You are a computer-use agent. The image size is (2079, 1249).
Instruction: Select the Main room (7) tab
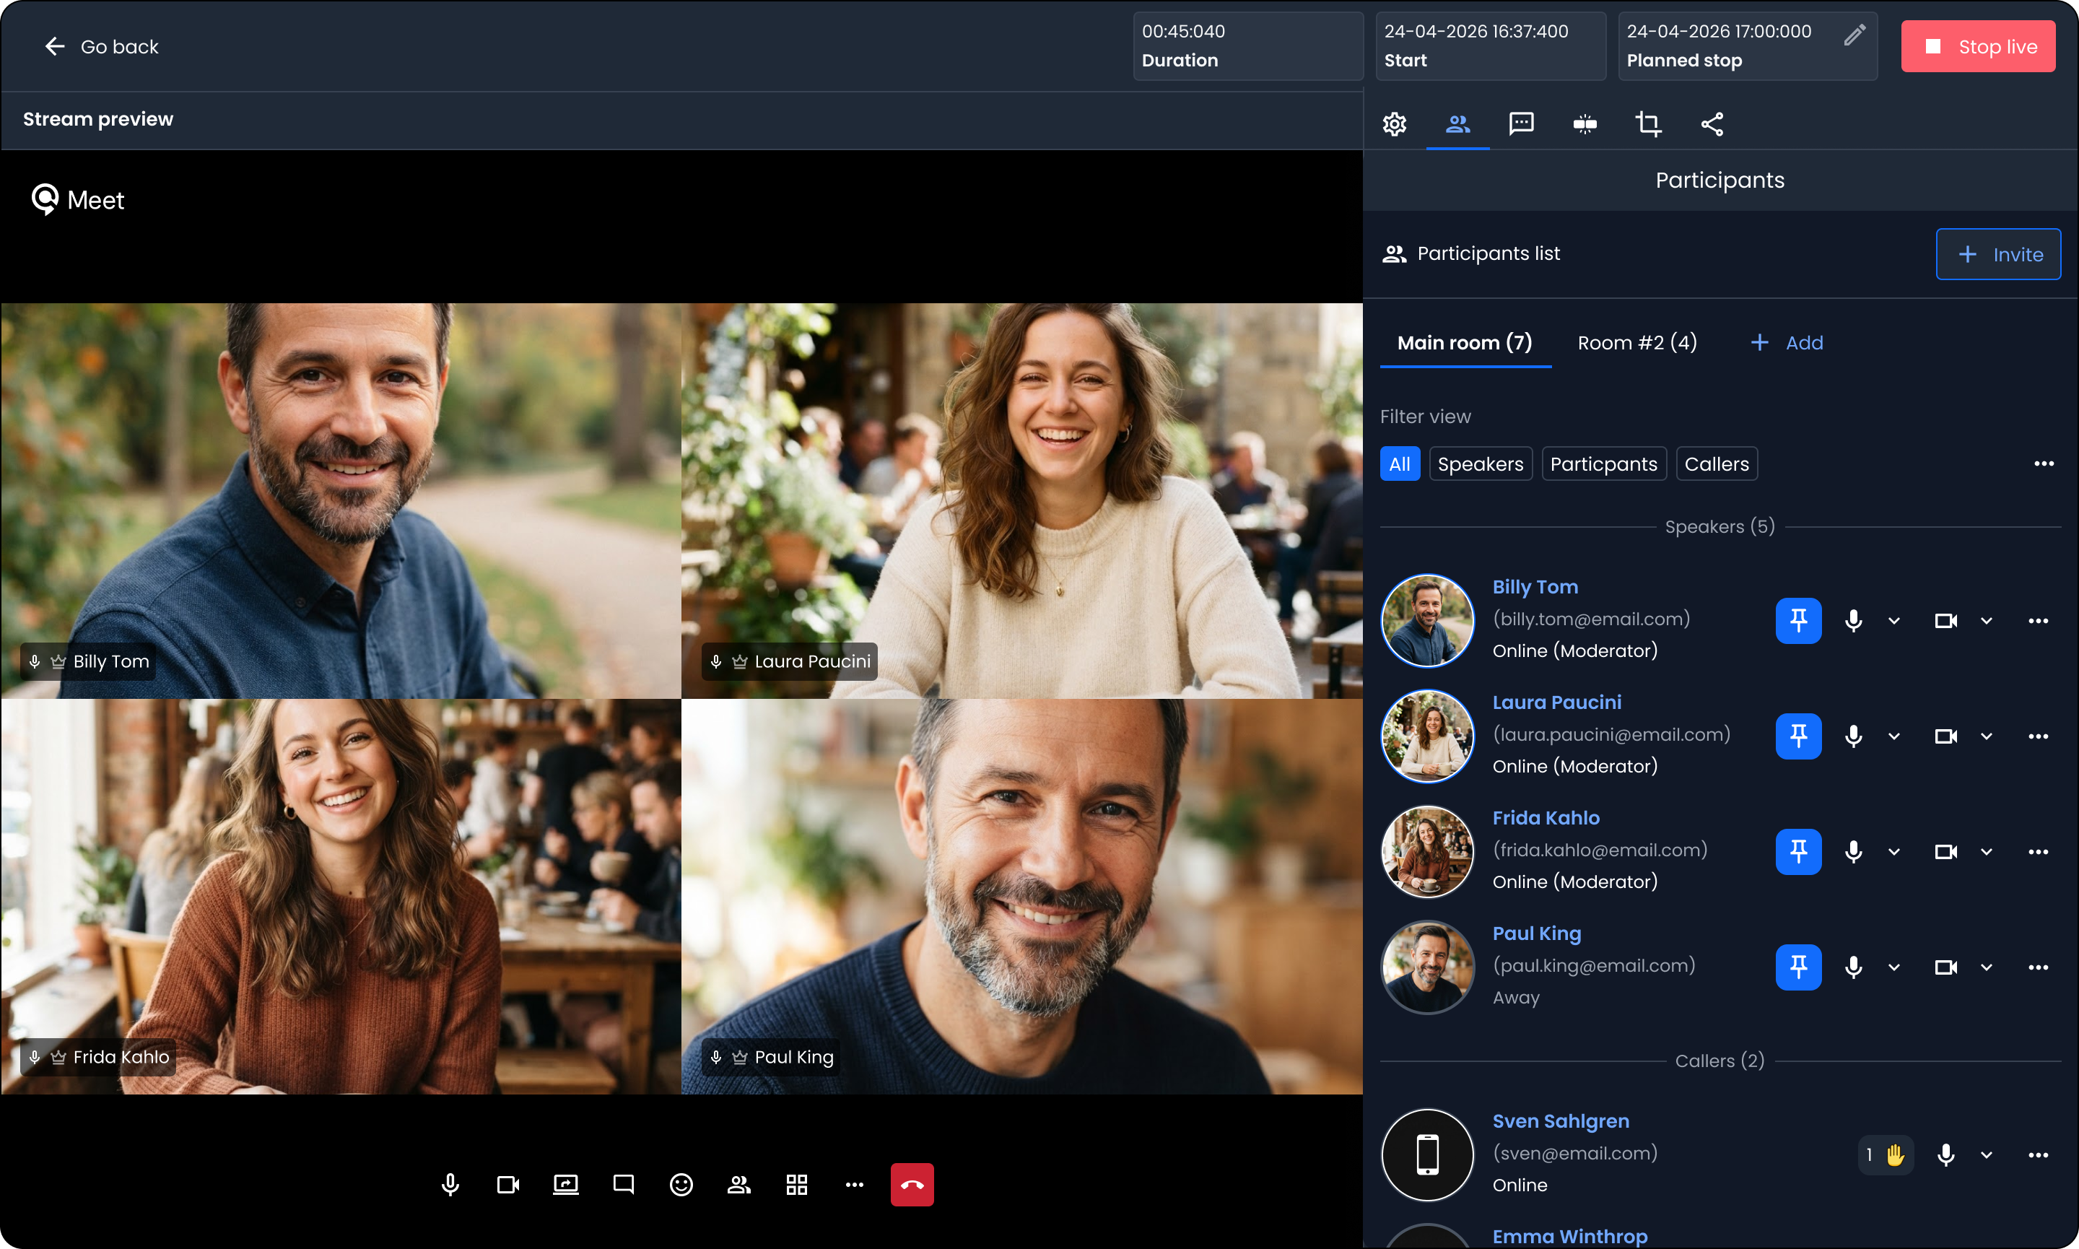pyautogui.click(x=1465, y=342)
